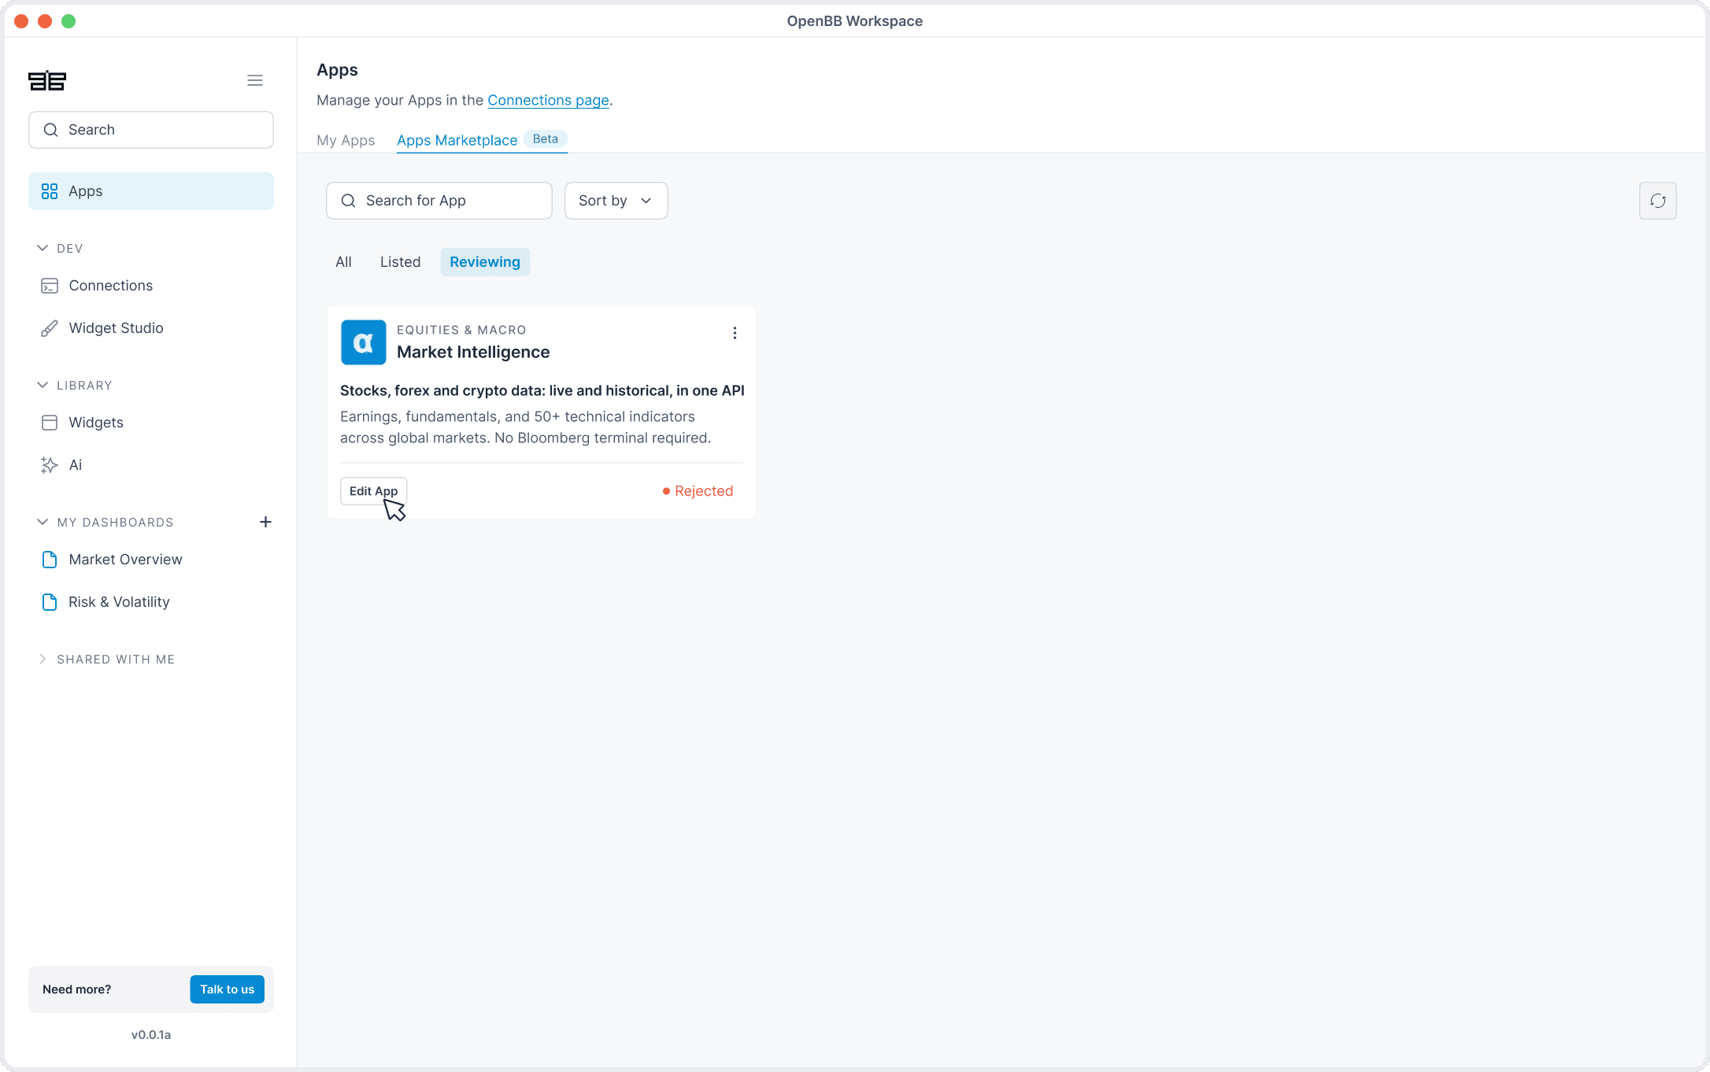Collapse the DEV section
The image size is (1710, 1072).
click(43, 248)
